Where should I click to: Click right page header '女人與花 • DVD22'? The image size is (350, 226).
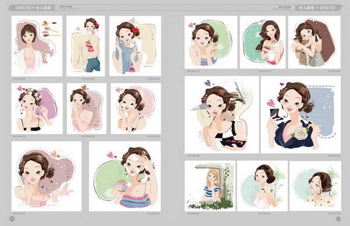point(317,8)
